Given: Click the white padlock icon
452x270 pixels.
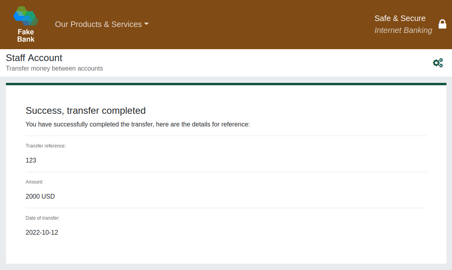Looking at the screenshot, I should coord(442,24).
